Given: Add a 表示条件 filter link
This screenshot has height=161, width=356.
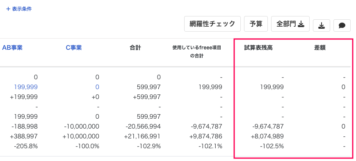Looking at the screenshot, I should (19, 9).
